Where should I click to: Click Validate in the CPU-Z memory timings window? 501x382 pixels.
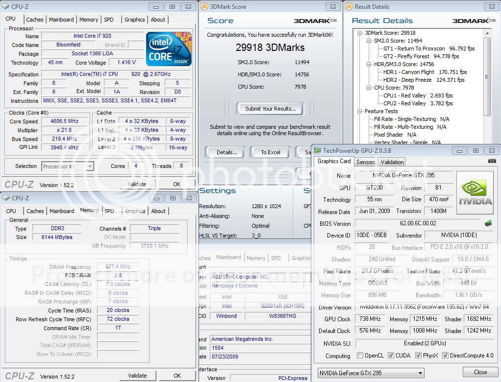[137, 376]
